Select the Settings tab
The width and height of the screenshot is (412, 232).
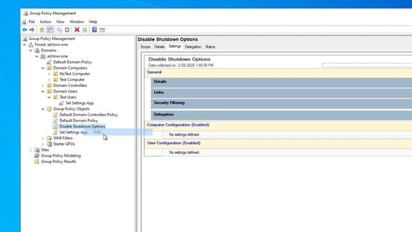click(174, 46)
